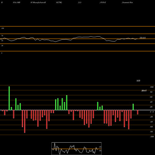155x155 pixels.
Task: Click the SI & MR header text
Action: pyautogui.click(x=16, y=2)
